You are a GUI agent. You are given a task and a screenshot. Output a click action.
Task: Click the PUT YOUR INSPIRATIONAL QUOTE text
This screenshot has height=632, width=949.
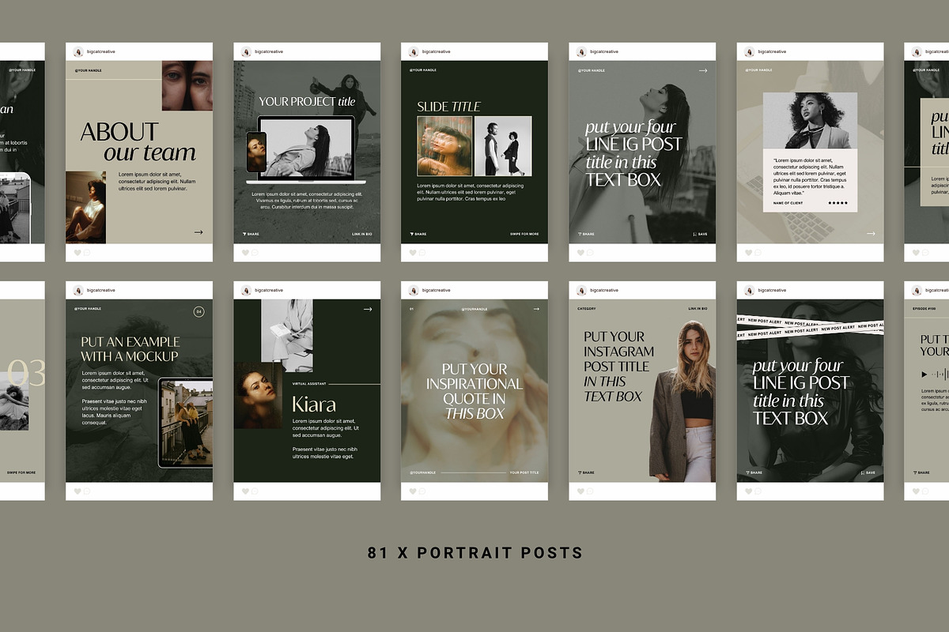[475, 391]
